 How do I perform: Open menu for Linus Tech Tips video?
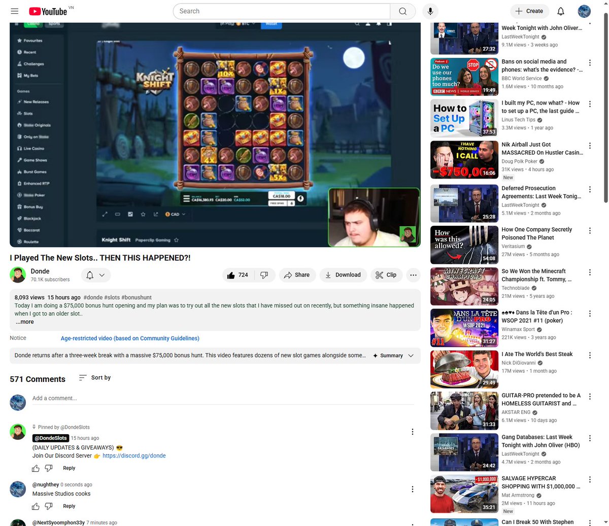[590, 104]
